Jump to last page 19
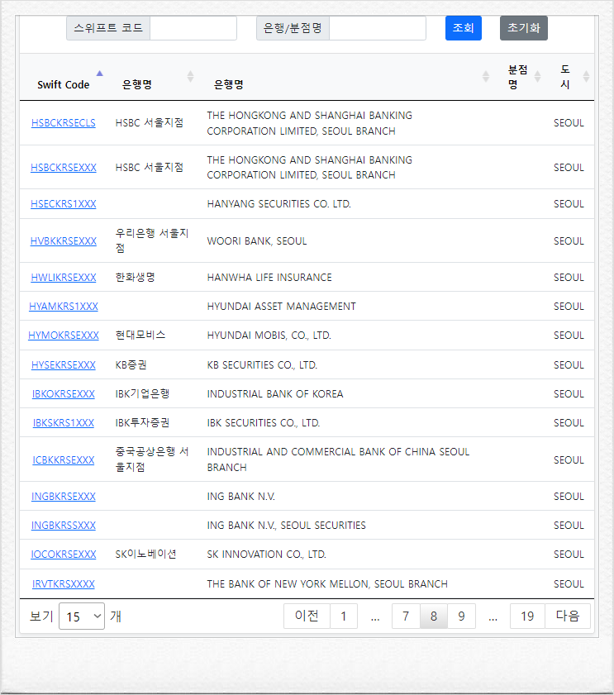The height and width of the screenshot is (695, 614). [527, 616]
